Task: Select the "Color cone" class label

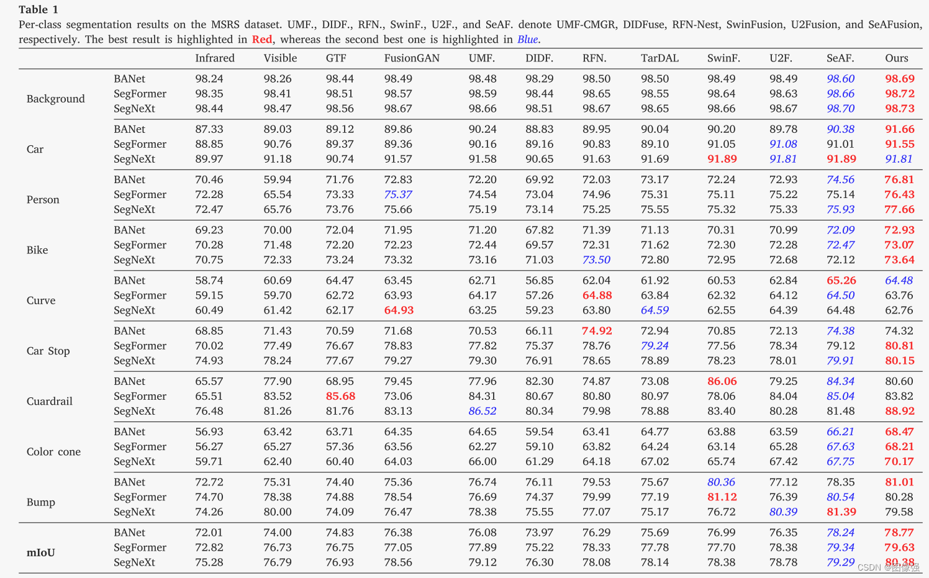Action: click(x=53, y=451)
